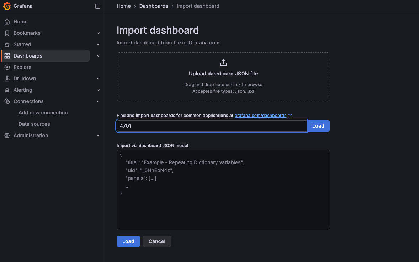Click the Alerting bell icon
The height and width of the screenshot is (262, 419).
pyautogui.click(x=7, y=90)
